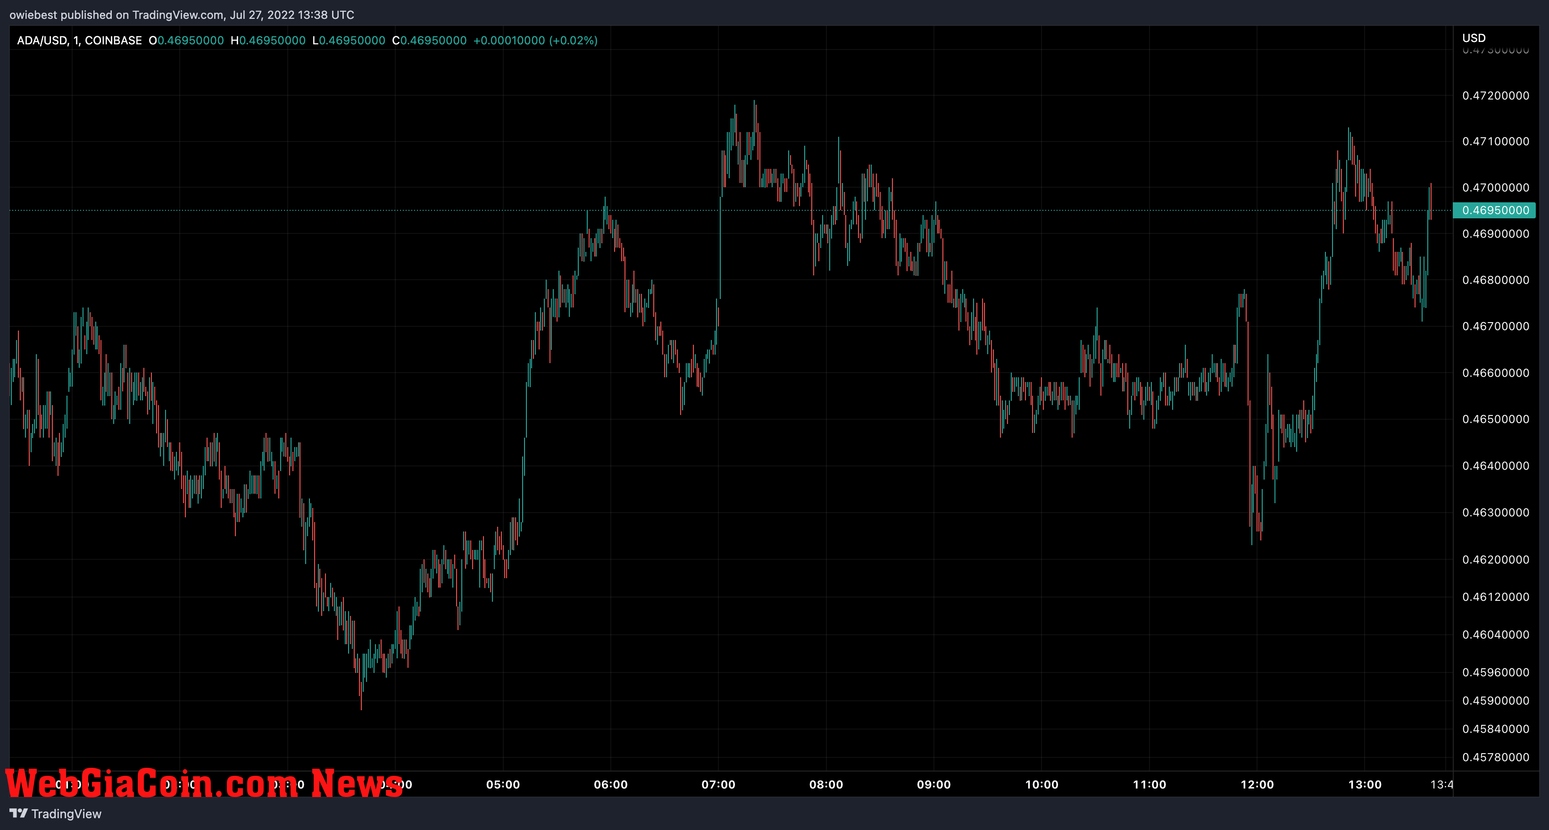
Task: Click the 0.47200000 price axis label
Action: click(1496, 96)
